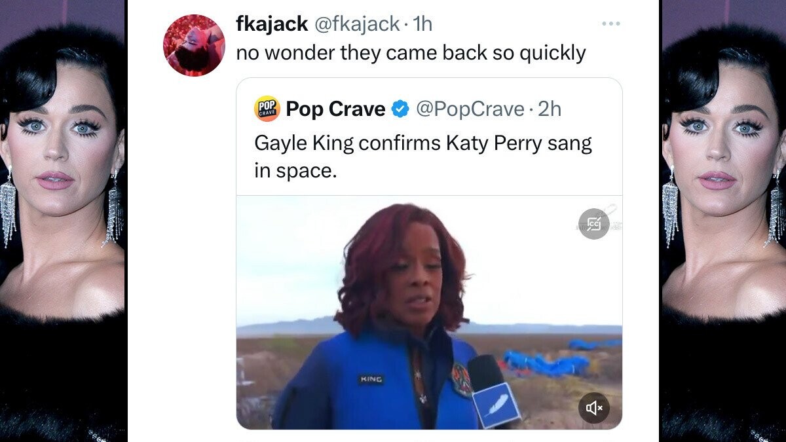Image resolution: width=786 pixels, height=442 pixels.
Task: Click the text "Gayle King confirms Katy Perry sang"
Action: point(422,143)
